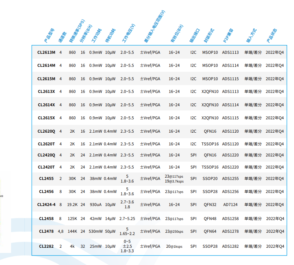This screenshot has width=294, height=265.
Task: Select the 42mW power value
Action: [x=96, y=219]
